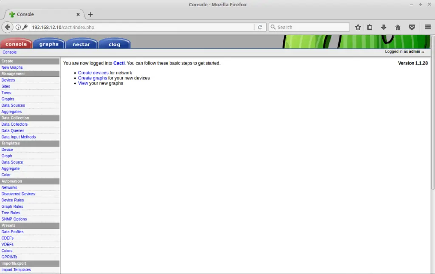Image resolution: width=435 pixels, height=274 pixels.
Task: Open Import Templates
Action: coord(16,270)
